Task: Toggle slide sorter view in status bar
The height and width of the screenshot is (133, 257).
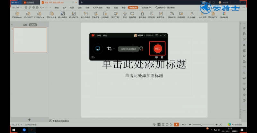Action: (x=163, y=125)
